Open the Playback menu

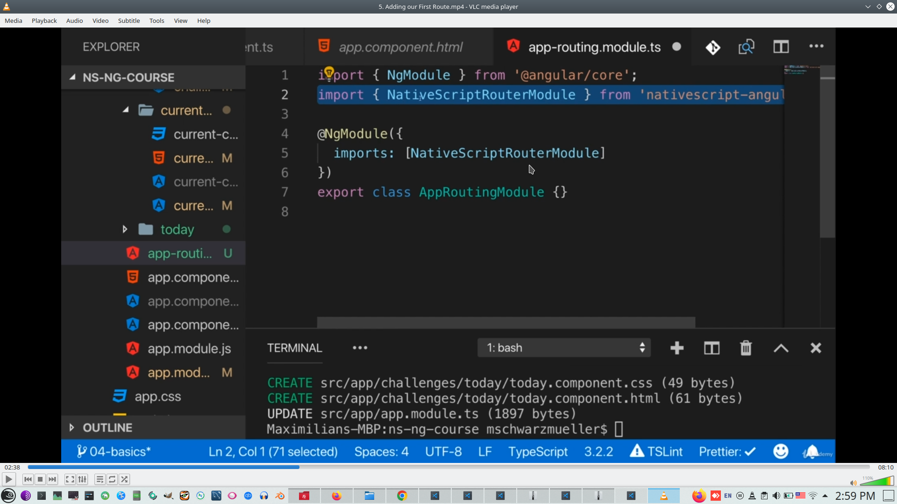[x=44, y=21]
